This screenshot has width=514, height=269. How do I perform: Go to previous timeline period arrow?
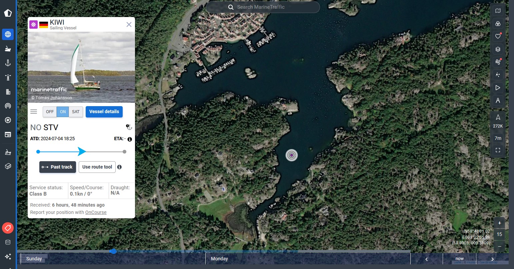click(426, 259)
